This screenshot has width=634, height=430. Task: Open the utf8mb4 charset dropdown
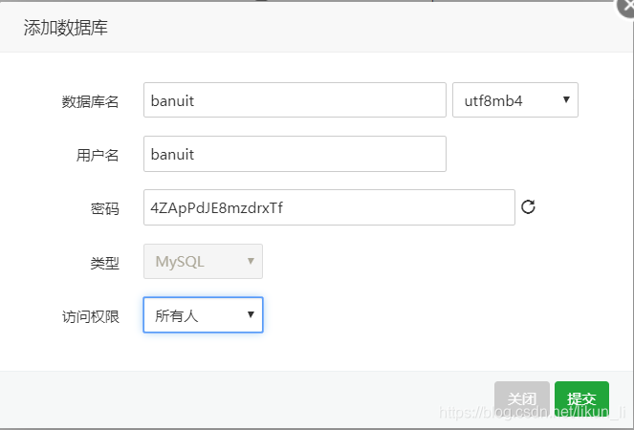[515, 99]
